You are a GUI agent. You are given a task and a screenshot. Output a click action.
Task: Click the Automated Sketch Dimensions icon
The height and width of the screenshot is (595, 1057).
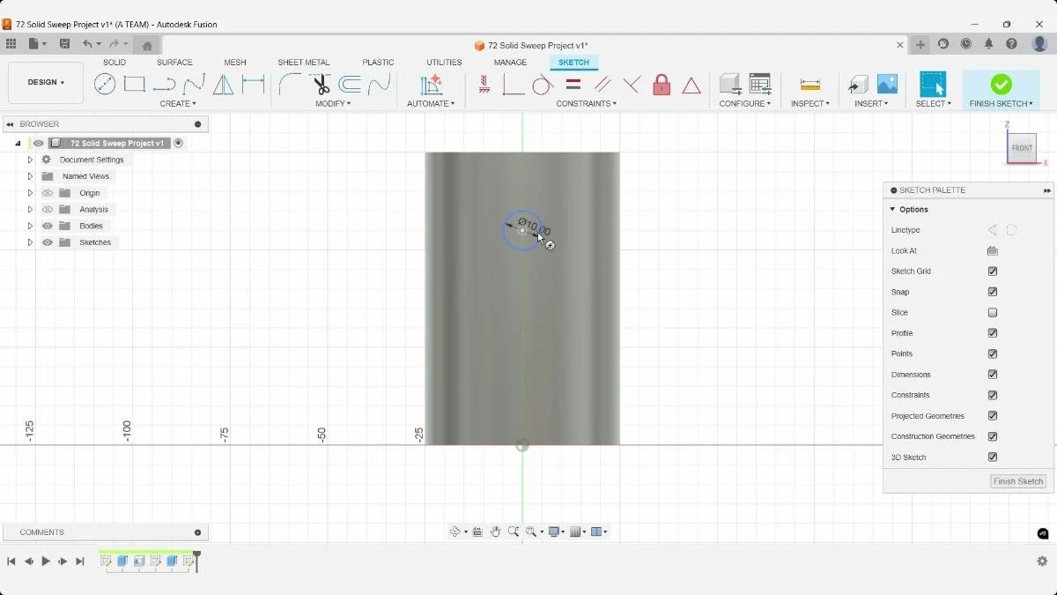[x=431, y=85]
